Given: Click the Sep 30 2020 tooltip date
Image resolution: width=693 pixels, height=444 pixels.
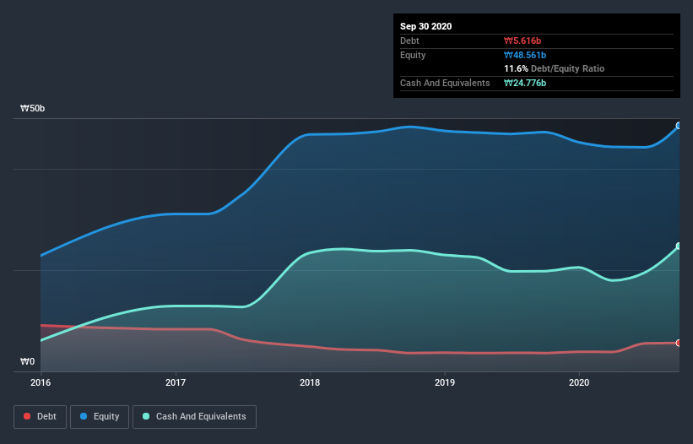Looking at the screenshot, I should tap(426, 26).
